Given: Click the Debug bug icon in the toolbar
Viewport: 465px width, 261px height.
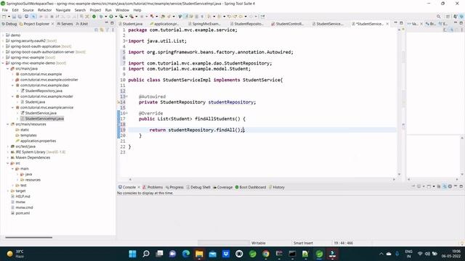Looking at the screenshot, I should tap(101, 17).
